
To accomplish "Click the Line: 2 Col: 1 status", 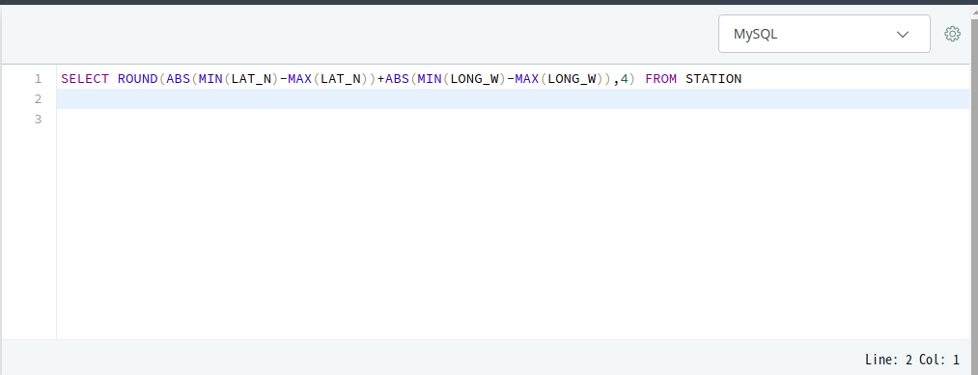I will point(912,360).
